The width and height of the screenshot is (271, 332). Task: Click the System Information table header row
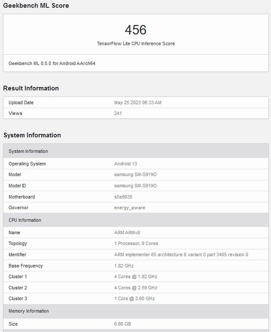(136, 151)
